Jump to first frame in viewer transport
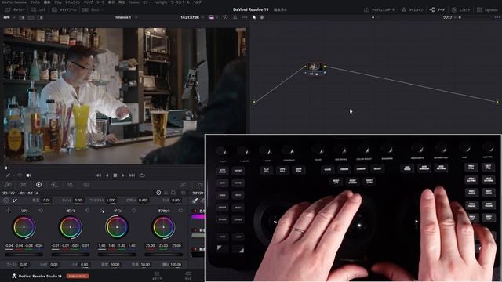This screenshot has width=502, height=282. (98, 175)
